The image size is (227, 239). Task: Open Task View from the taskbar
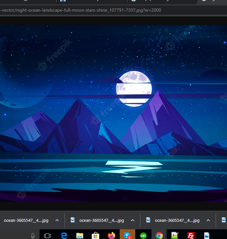[47, 236]
